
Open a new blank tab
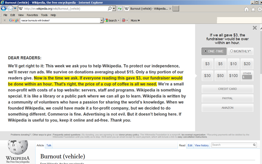(x=176, y=9)
